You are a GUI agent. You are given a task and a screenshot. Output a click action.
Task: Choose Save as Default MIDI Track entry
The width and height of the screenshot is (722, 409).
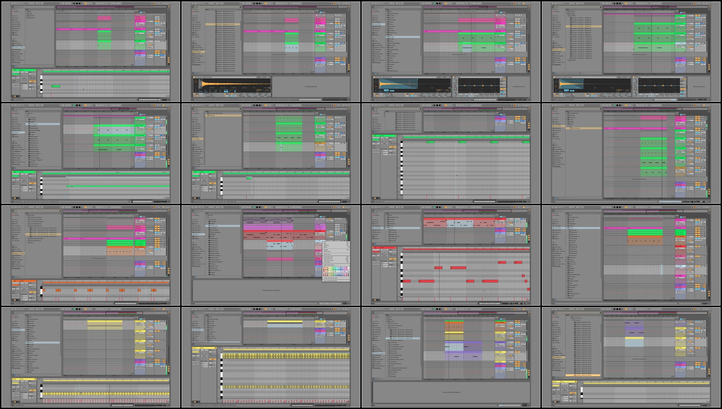[336, 281]
